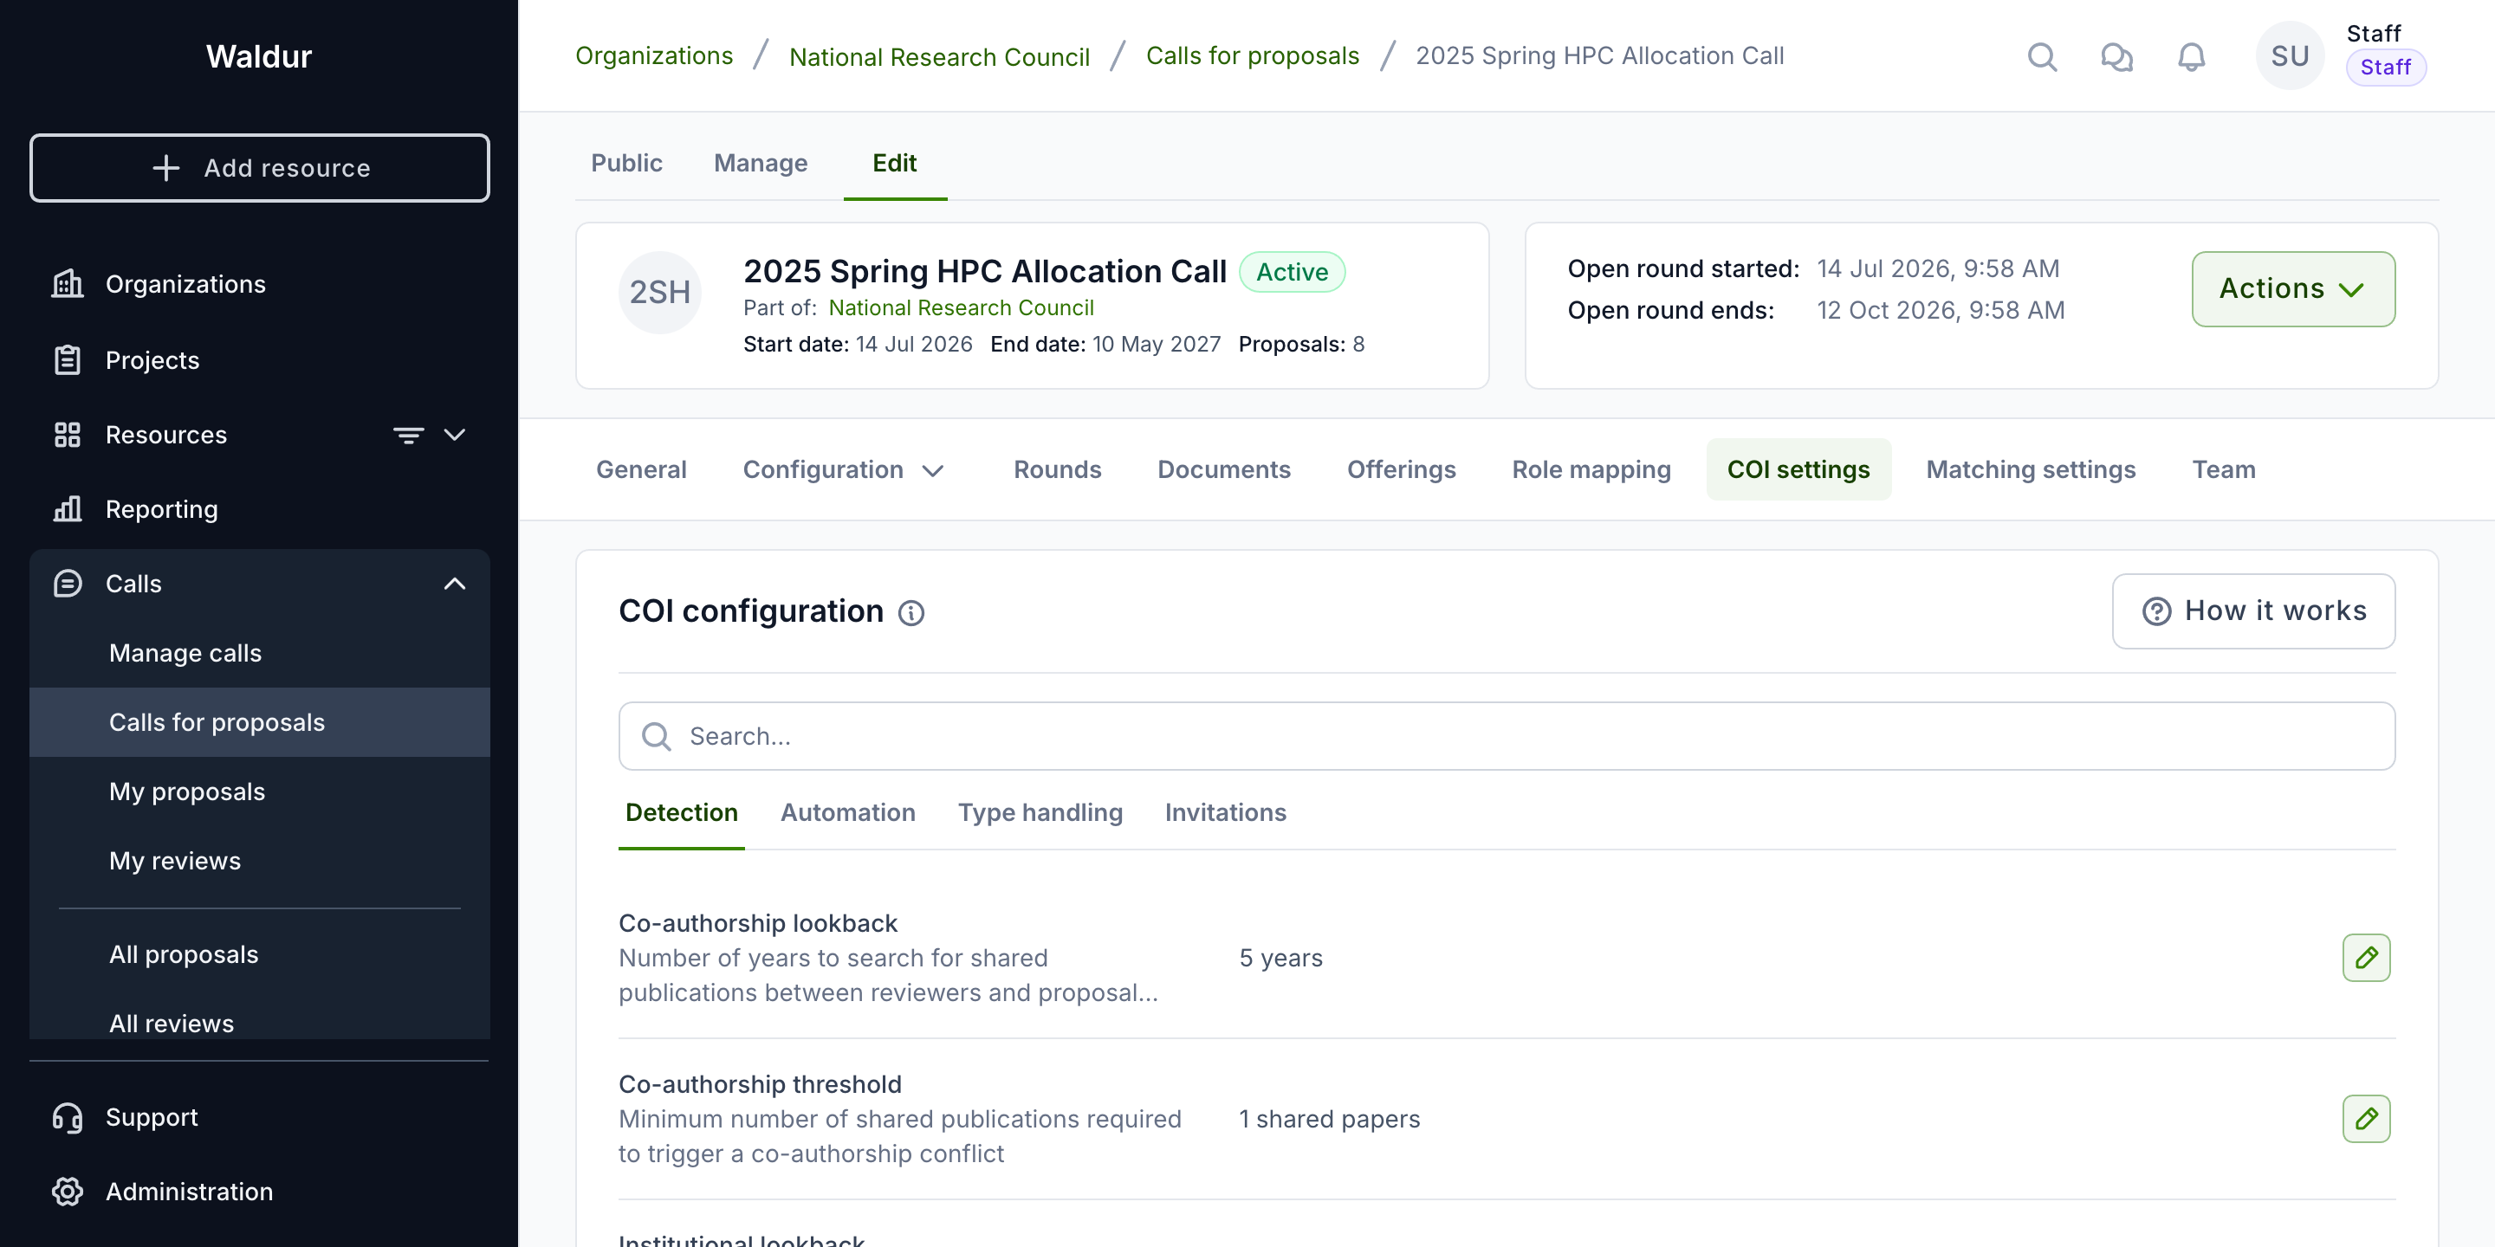Follow the National Research Council breadcrumb link
This screenshot has width=2495, height=1247.
(x=939, y=56)
